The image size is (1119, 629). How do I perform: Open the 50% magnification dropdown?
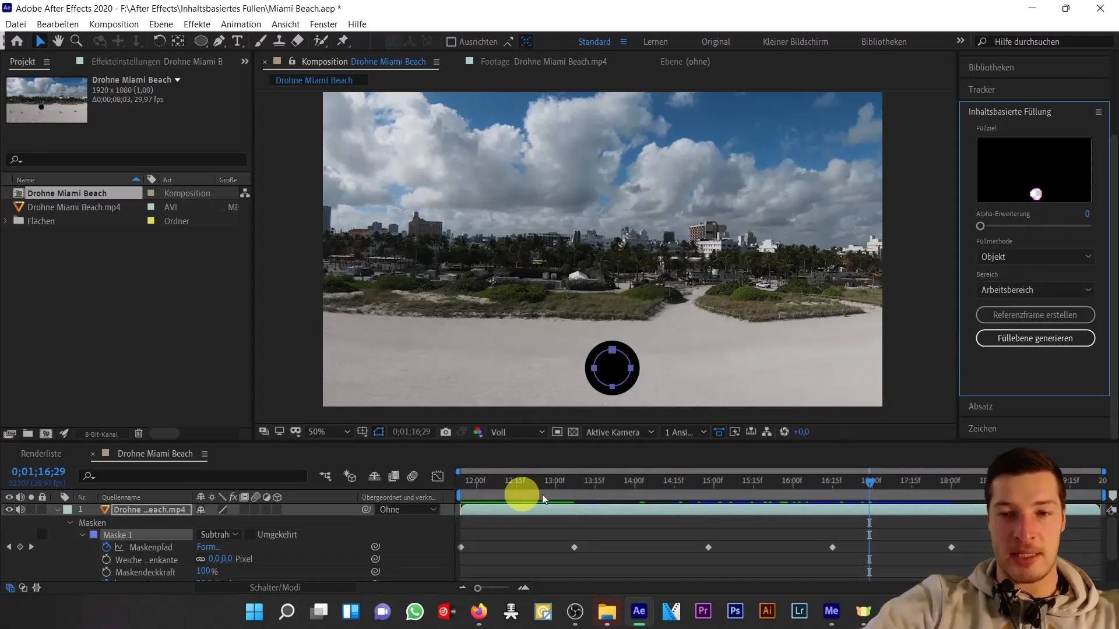329,432
